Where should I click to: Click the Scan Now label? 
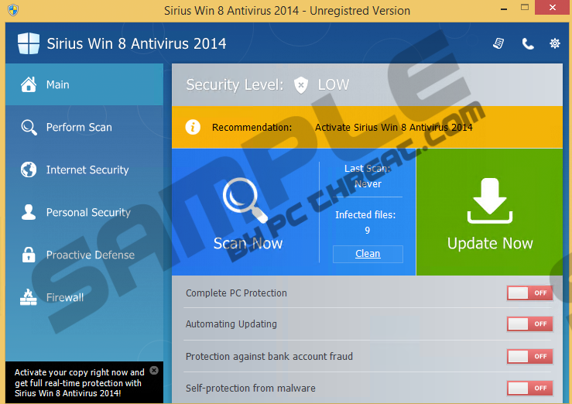pyautogui.click(x=248, y=243)
